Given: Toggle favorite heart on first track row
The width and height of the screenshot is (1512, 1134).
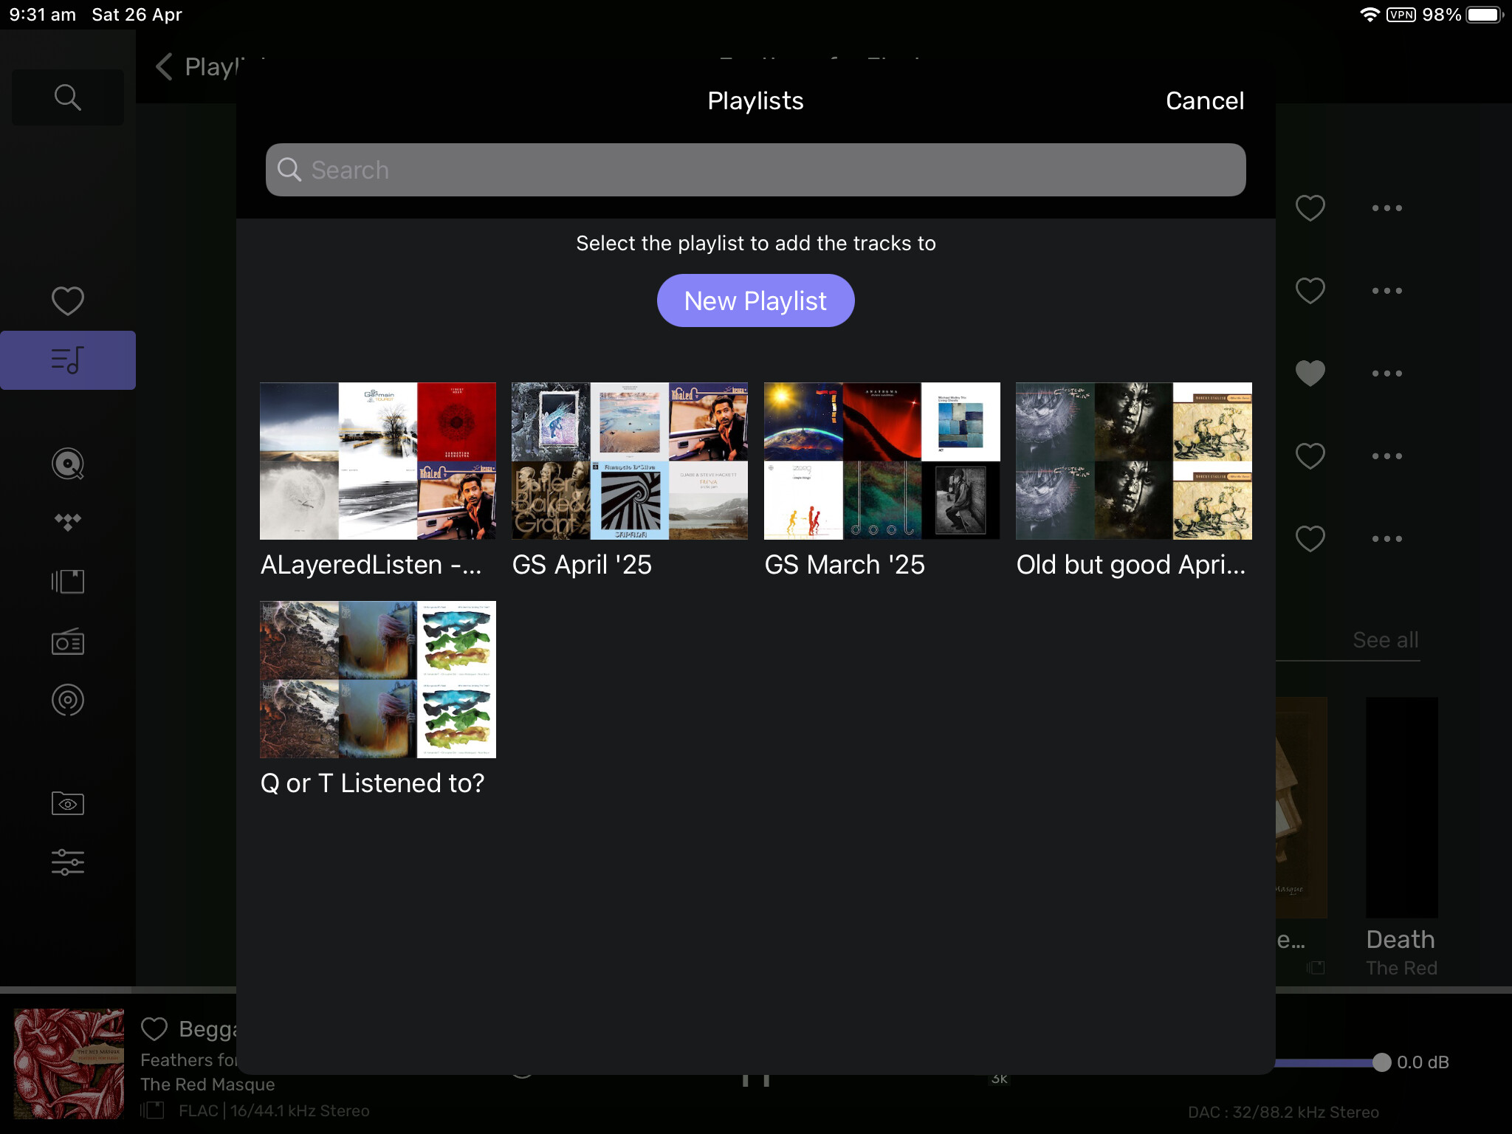Looking at the screenshot, I should coord(1310,208).
